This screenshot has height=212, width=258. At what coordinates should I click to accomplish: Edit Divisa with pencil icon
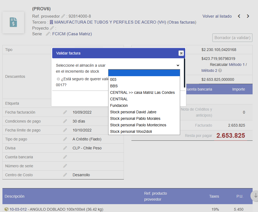pos(65,148)
